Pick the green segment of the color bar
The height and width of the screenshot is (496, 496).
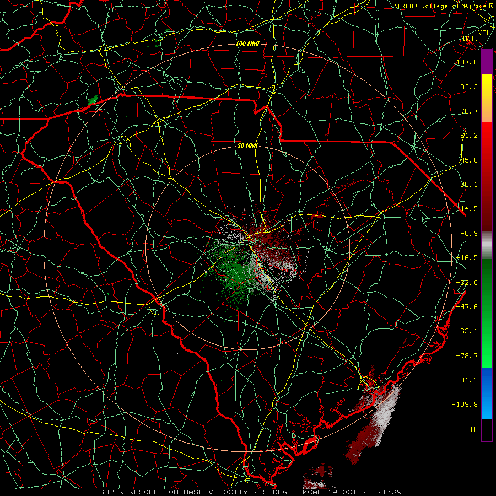pyautogui.click(x=487, y=313)
